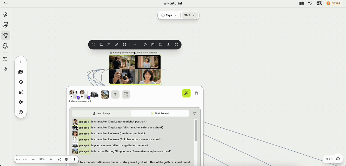Redo the last canvas action
Screen dimensions: 346x166
point(25,160)
